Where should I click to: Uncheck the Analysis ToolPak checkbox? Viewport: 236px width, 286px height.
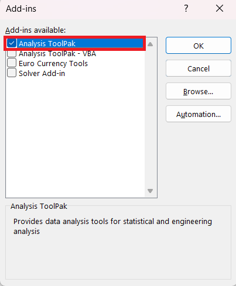coord(12,43)
